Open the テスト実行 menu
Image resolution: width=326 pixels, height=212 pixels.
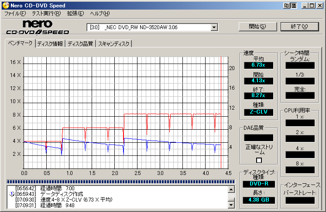coord(46,13)
